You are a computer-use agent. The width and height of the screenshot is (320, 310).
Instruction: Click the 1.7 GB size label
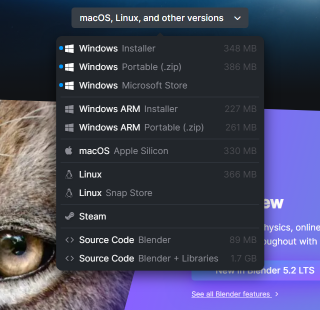pos(243,258)
